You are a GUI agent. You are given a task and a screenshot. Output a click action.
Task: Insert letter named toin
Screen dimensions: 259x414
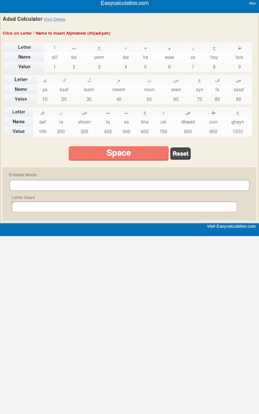pyautogui.click(x=239, y=57)
